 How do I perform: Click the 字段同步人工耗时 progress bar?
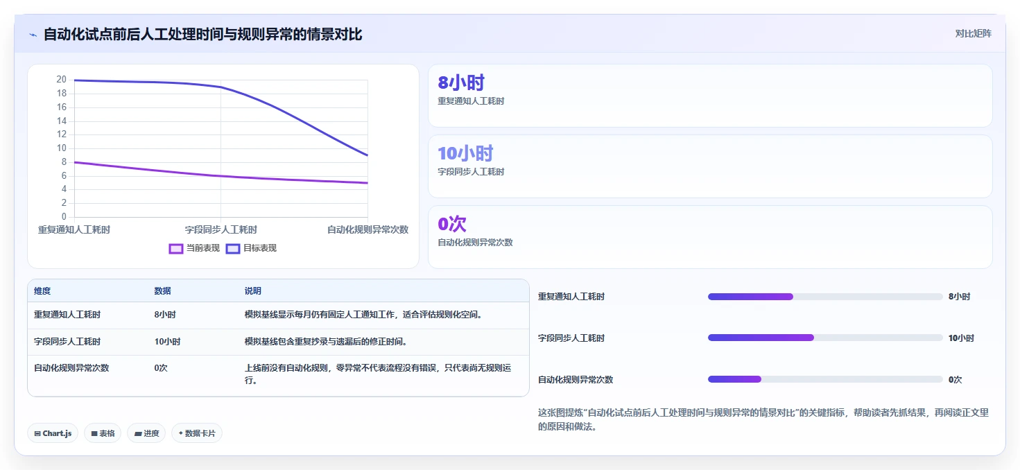(825, 338)
